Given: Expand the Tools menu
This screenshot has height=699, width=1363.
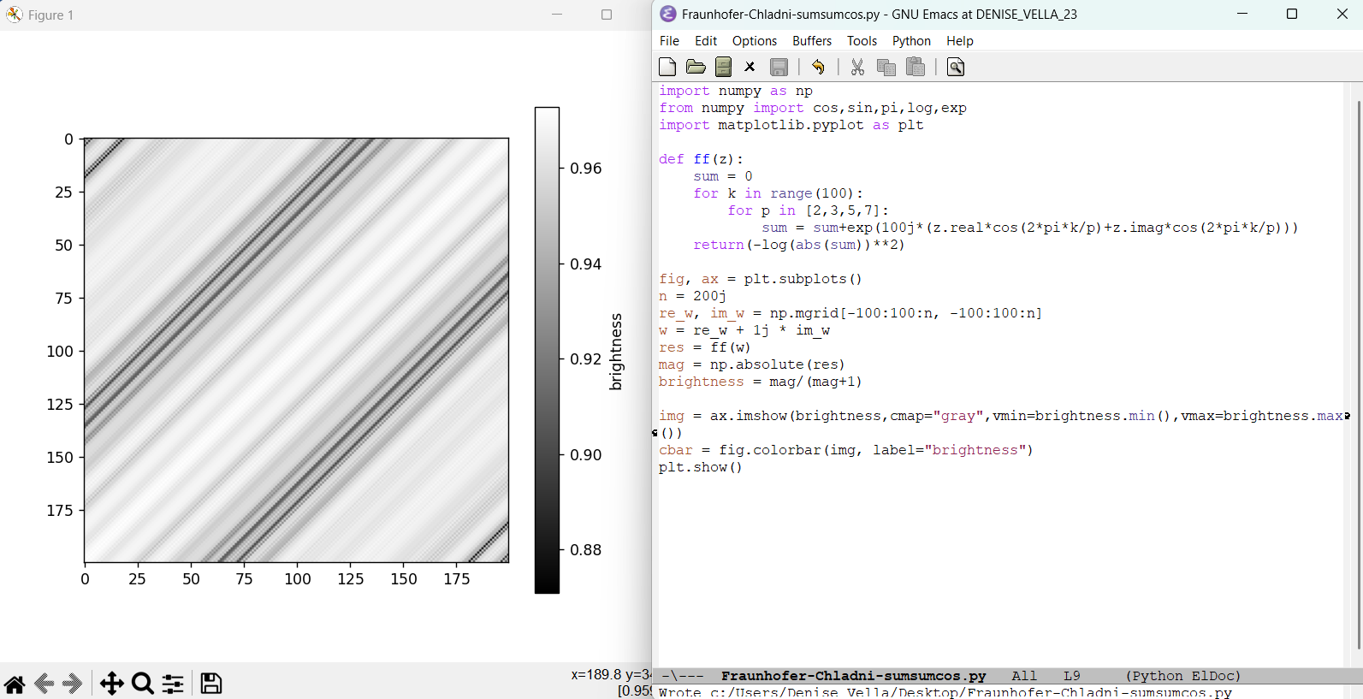Looking at the screenshot, I should point(862,41).
